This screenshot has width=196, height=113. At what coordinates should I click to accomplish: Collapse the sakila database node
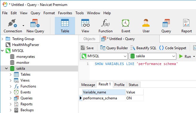[6, 69]
